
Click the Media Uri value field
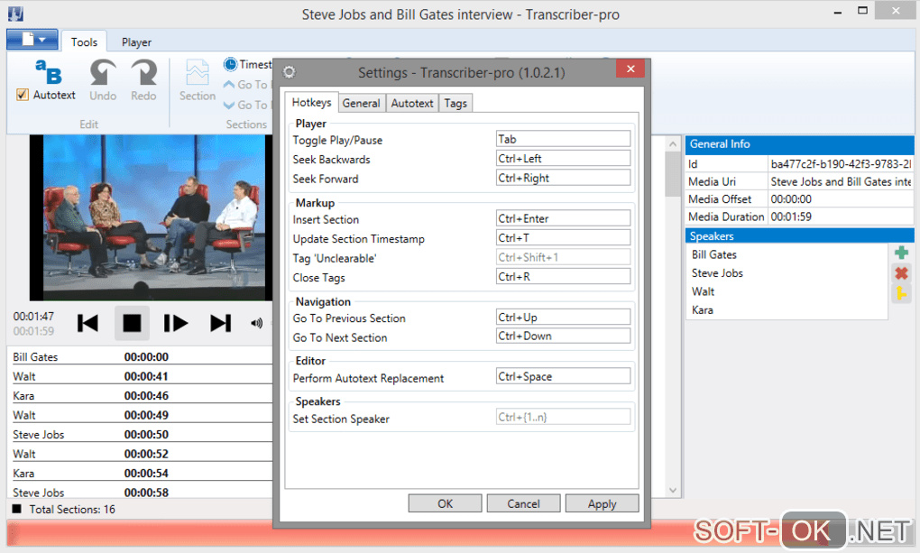coord(841,181)
